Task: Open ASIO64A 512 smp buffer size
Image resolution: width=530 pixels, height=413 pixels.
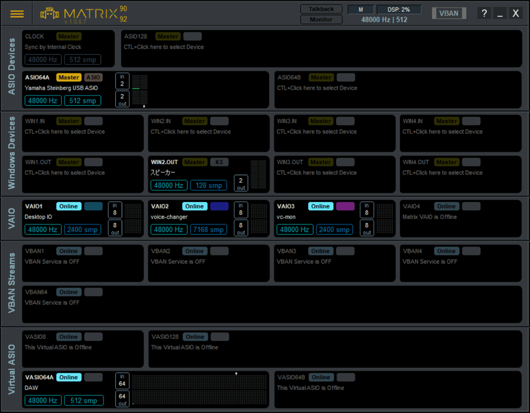Action: click(x=83, y=101)
